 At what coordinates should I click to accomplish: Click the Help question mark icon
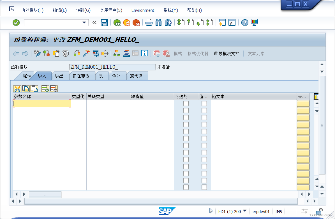[245, 22]
